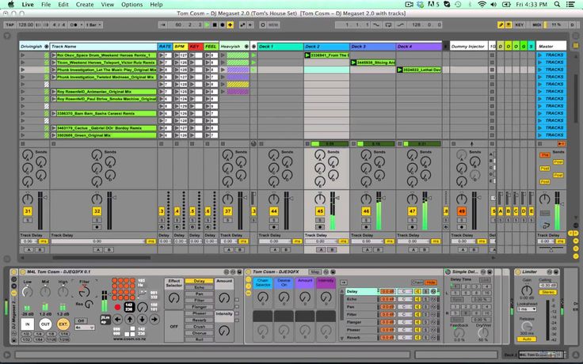Click the transport stop button
This screenshot has height=364, width=583.
(x=215, y=25)
